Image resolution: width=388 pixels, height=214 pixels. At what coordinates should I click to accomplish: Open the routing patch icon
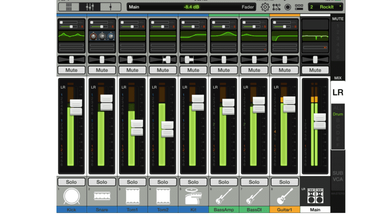pos(277,7)
